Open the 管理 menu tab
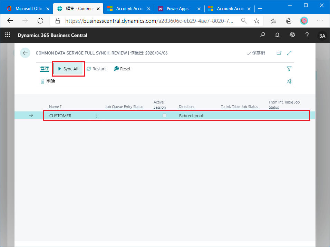This screenshot has width=330, height=247. [x=45, y=69]
